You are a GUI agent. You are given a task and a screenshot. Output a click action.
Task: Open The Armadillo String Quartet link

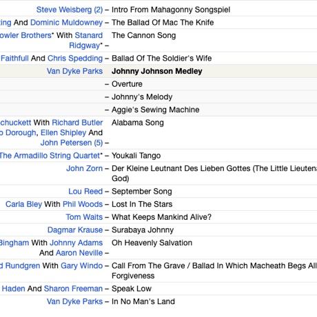click(x=50, y=156)
